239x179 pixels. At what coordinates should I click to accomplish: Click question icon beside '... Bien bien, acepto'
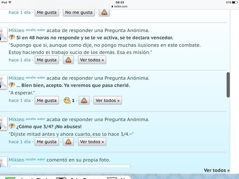pos(12,85)
